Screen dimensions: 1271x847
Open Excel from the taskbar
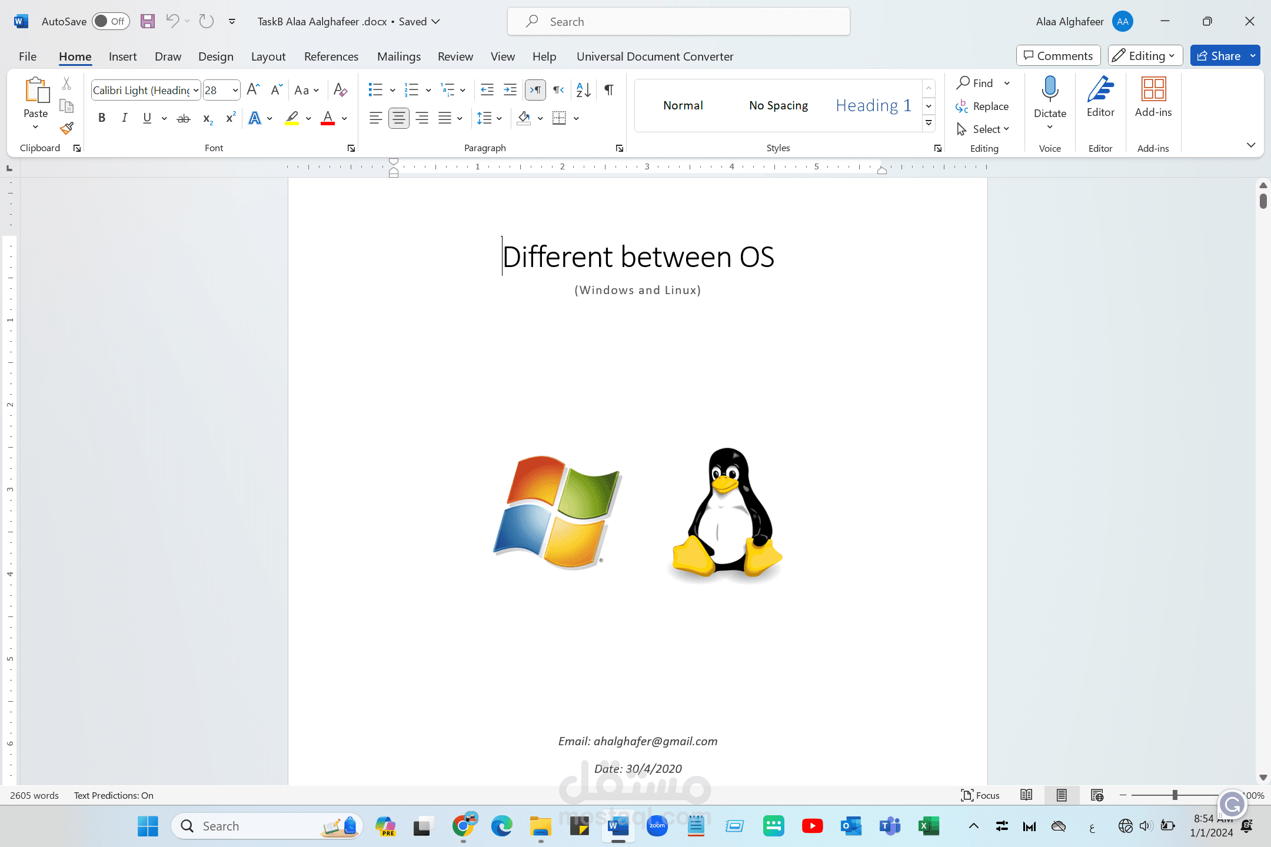929,826
